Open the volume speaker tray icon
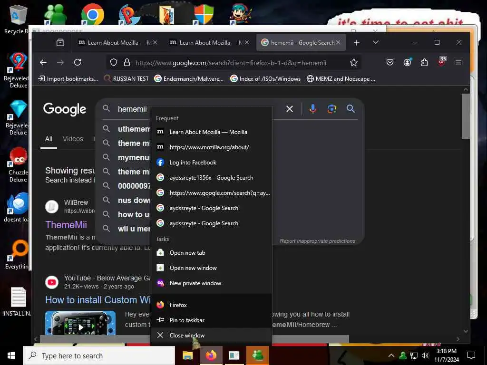This screenshot has height=365, width=487. [425, 355]
